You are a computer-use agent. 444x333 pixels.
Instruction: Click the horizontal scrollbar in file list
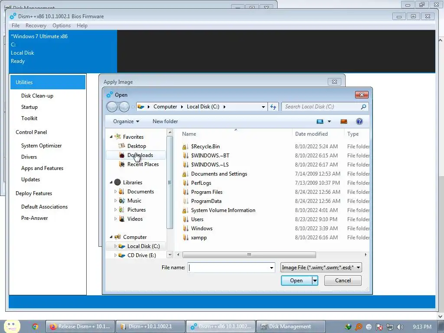coord(249,255)
